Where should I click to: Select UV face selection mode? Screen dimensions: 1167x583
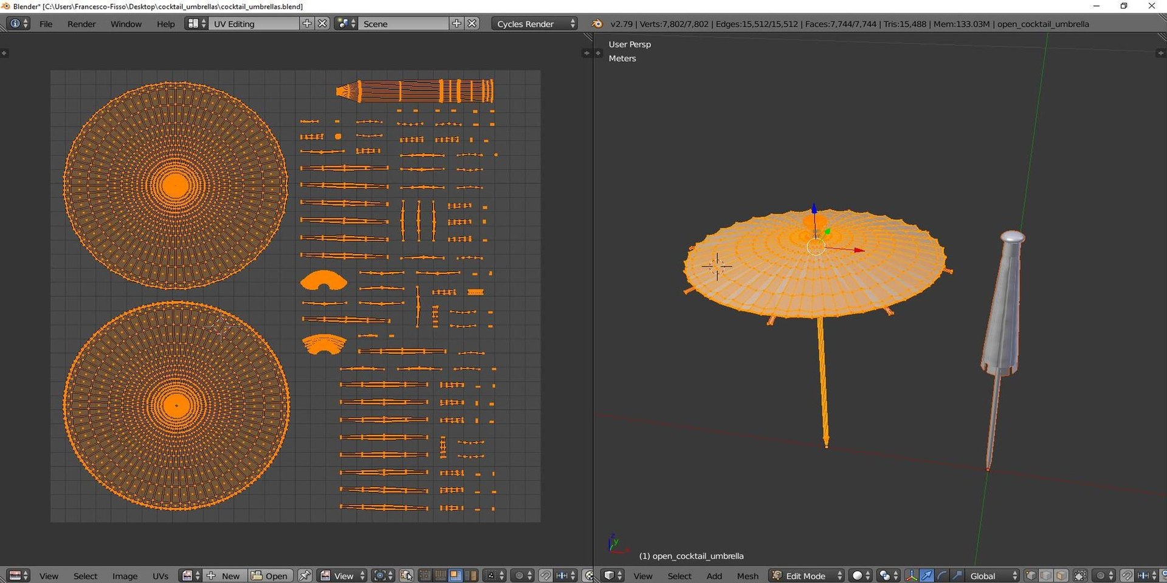click(455, 575)
